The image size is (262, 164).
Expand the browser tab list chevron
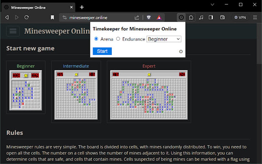pos(212,5)
